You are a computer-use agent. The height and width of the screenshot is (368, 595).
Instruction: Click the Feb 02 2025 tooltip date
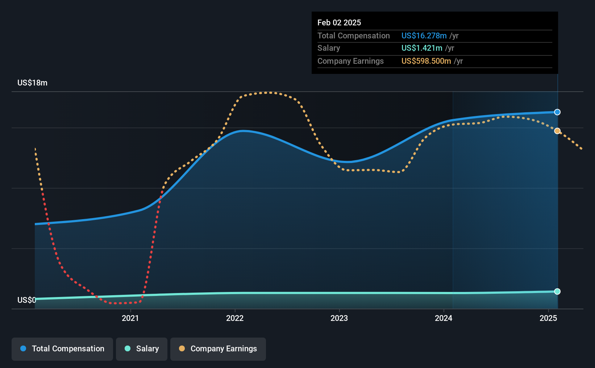coord(339,22)
